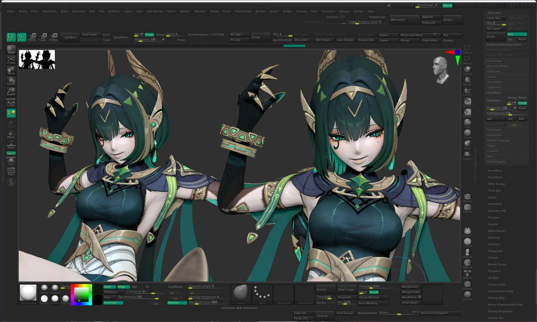Expand the UV Map section
This screenshot has height=322, width=537.
(493, 278)
